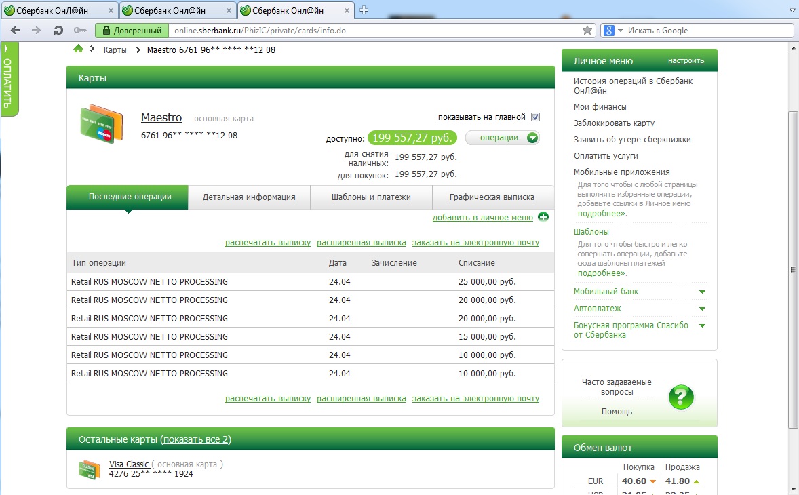Switch to the first Сбербанк ОнЛ@йн browser tab

pyautogui.click(x=59, y=10)
